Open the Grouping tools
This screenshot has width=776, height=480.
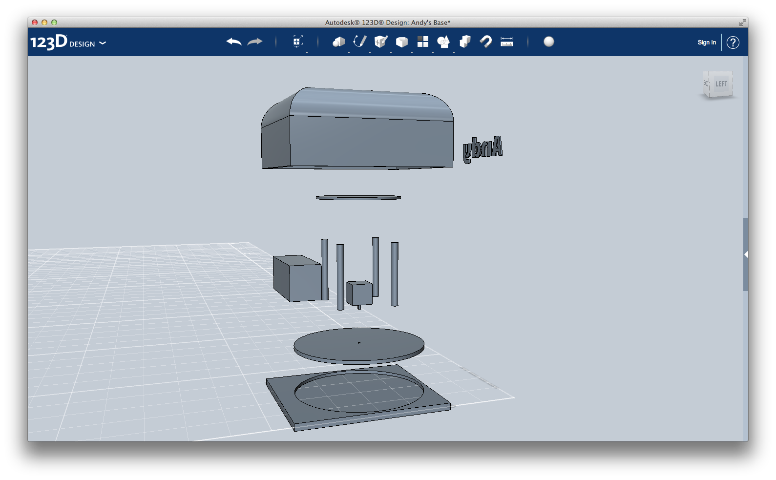[443, 42]
